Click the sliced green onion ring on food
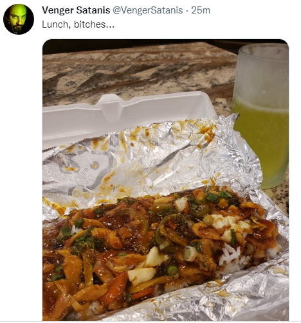This screenshot has height=323, width=301. 190,254
